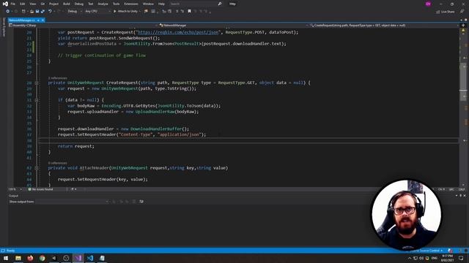This screenshot has width=469, height=263.
Task: Click the Visual Studio logo icon
Action: coord(5,4)
